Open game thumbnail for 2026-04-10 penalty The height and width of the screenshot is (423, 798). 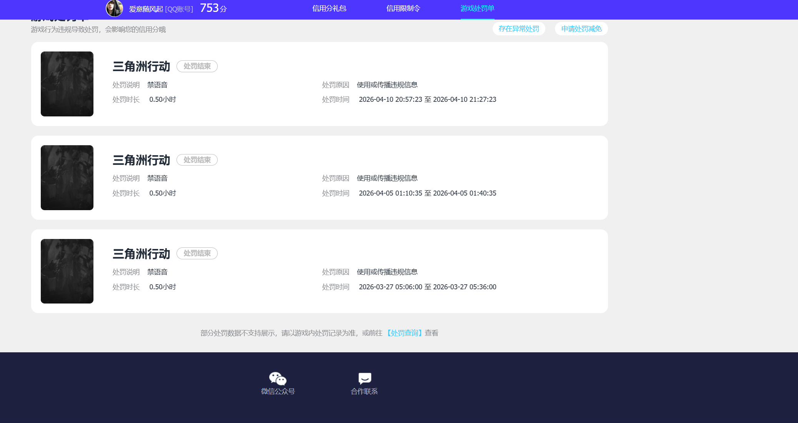tap(67, 84)
